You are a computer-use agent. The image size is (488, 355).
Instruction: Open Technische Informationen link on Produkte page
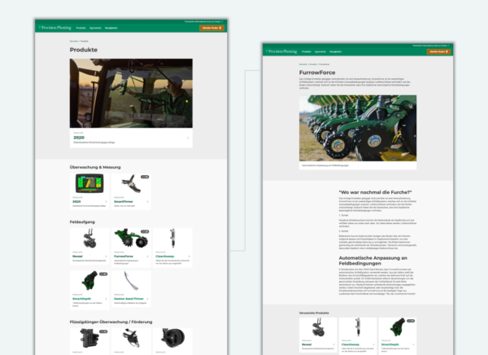[x=203, y=21]
